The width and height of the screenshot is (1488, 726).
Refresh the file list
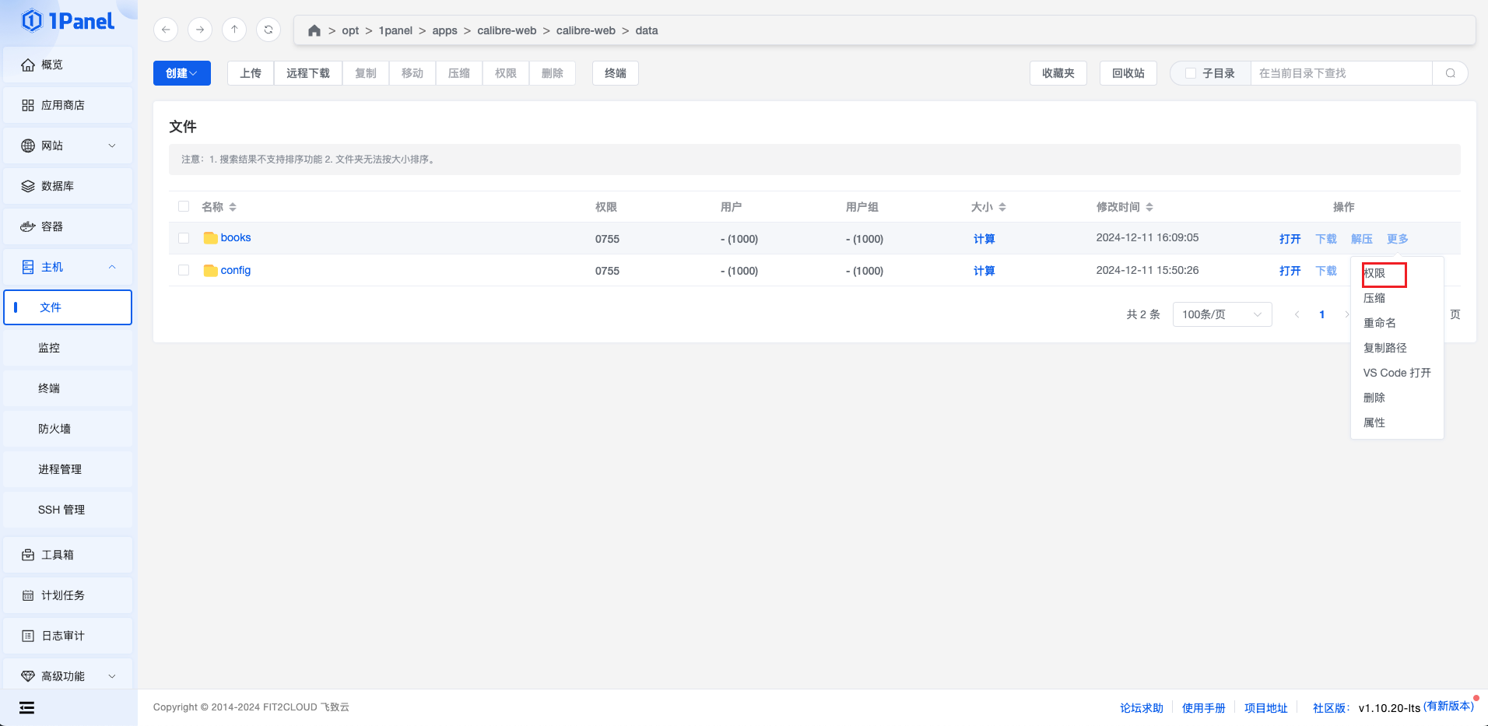pos(268,30)
